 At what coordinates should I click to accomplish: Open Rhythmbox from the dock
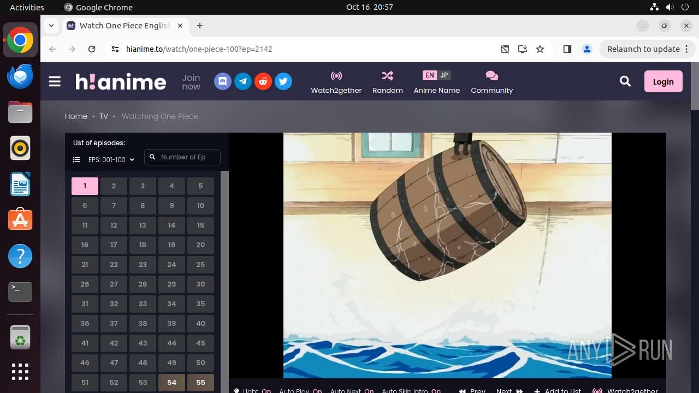point(20,148)
